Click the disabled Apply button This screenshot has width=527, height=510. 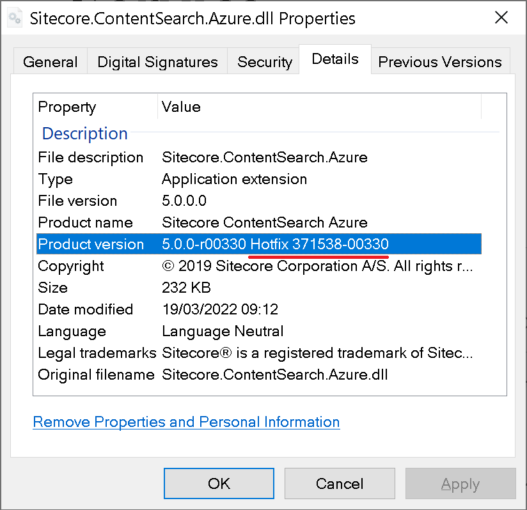click(x=460, y=483)
